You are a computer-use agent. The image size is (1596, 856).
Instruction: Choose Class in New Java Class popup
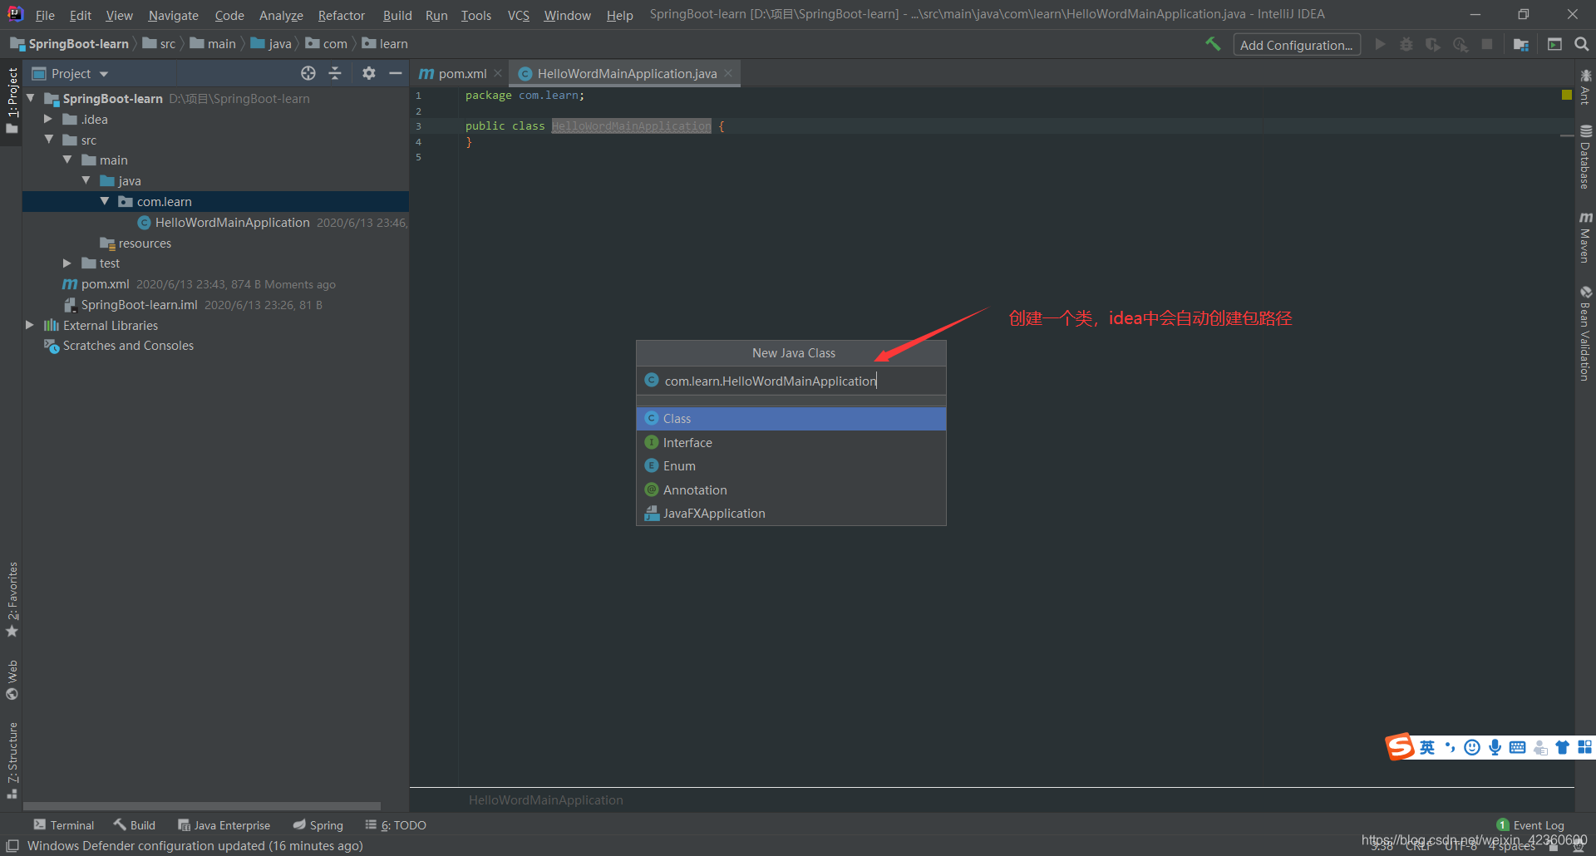click(791, 418)
